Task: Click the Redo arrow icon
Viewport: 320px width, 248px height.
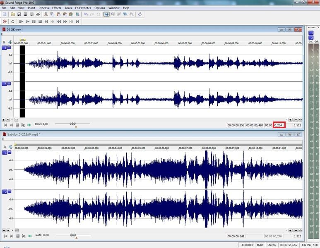Action: (x=92, y=14)
